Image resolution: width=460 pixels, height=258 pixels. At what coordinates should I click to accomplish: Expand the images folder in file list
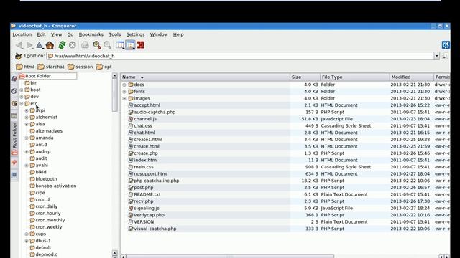[124, 99]
